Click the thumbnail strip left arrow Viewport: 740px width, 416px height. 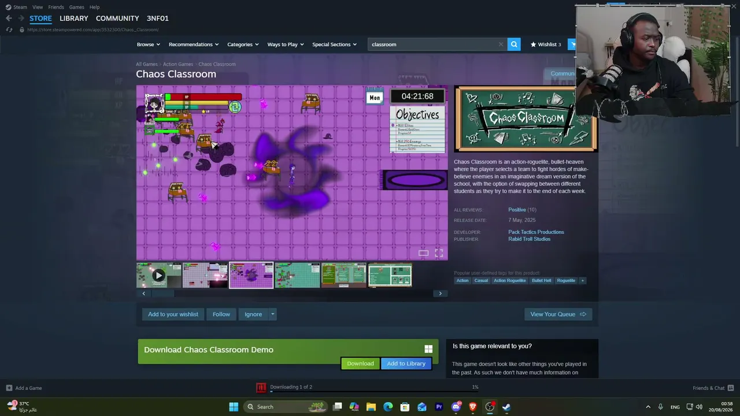(x=144, y=294)
